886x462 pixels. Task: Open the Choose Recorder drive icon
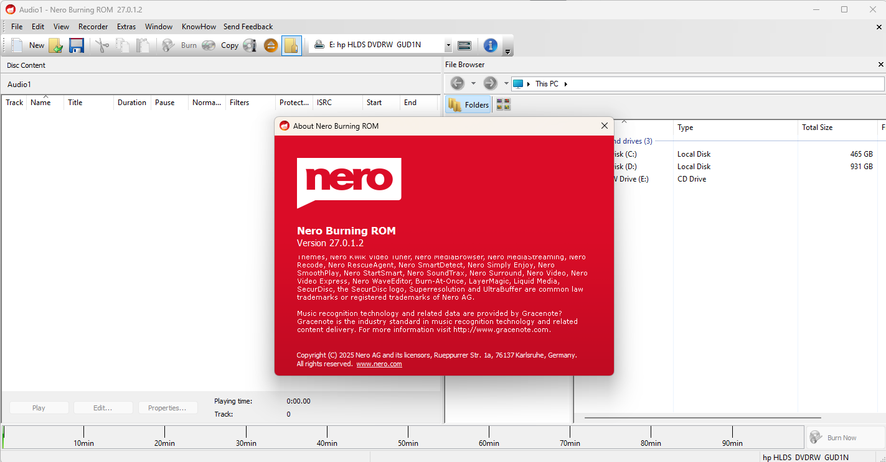pos(464,45)
